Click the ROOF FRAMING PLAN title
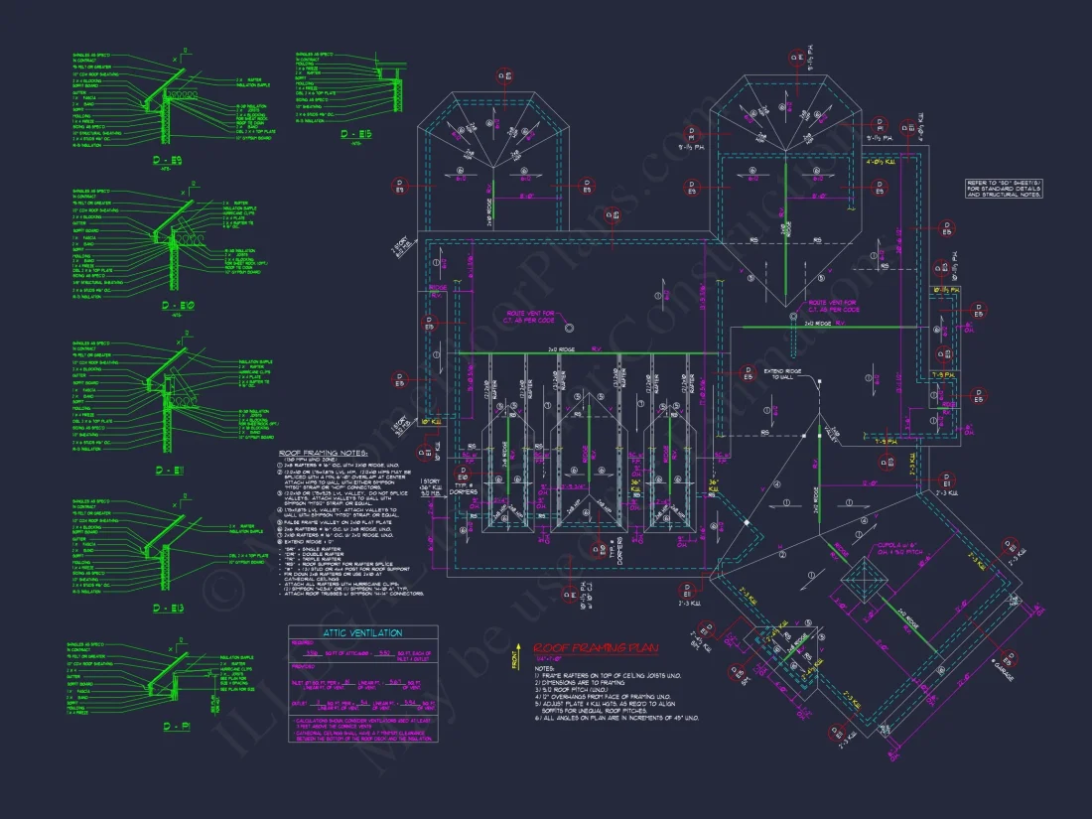 click(x=595, y=646)
